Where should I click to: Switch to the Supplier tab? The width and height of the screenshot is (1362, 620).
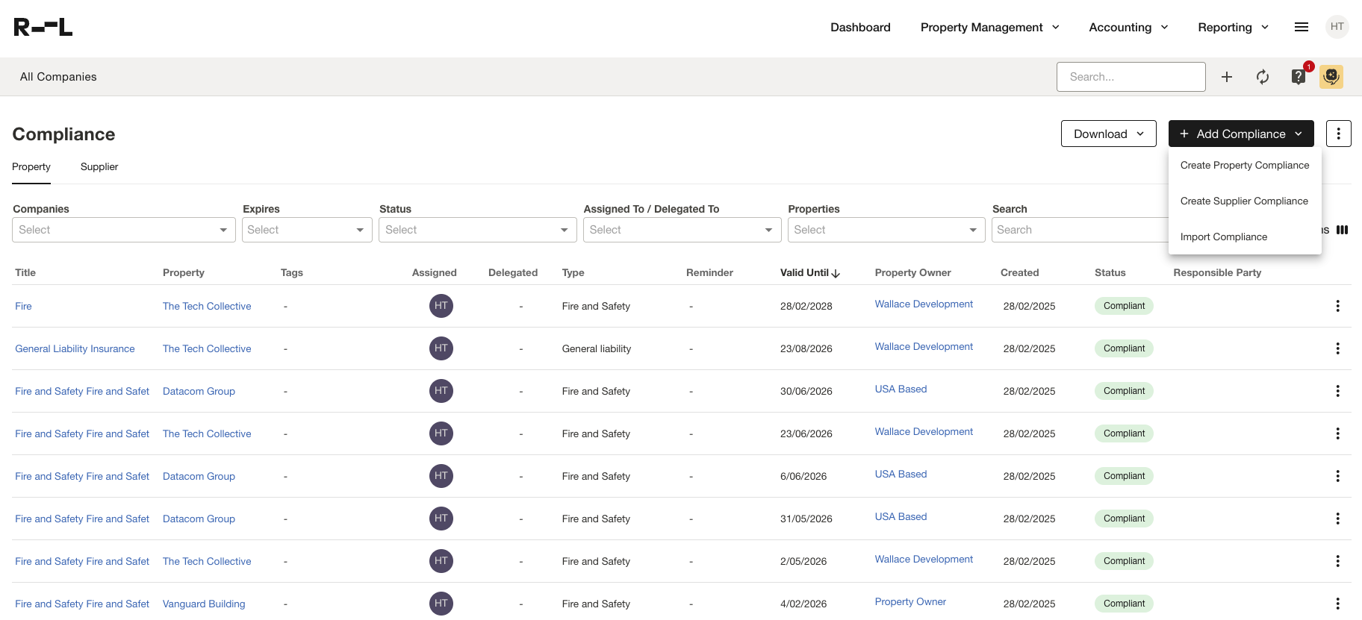pyautogui.click(x=99, y=167)
